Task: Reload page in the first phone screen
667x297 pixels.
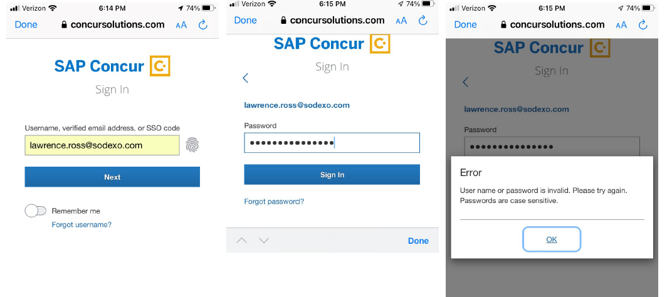Action: coord(203,24)
